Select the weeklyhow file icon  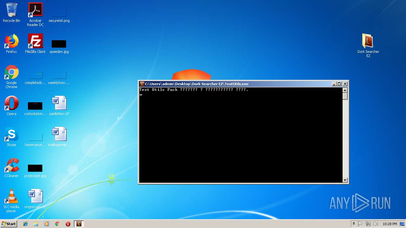(59, 78)
